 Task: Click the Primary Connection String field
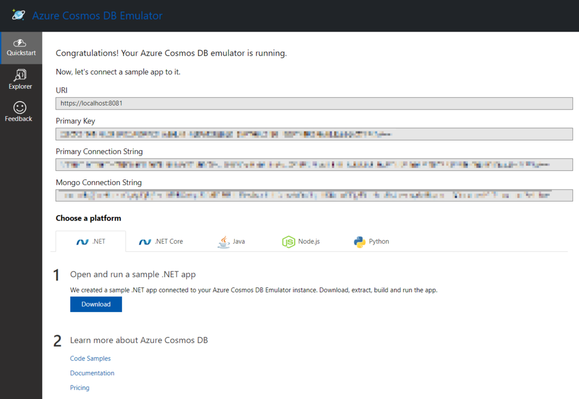click(314, 165)
